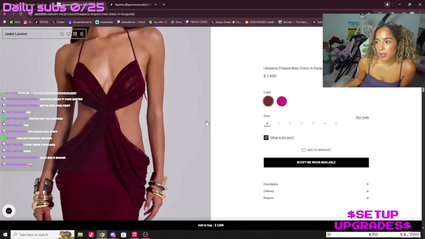Open the shopping bag icon in header
The width and height of the screenshot is (425, 239).
click(x=75, y=34)
